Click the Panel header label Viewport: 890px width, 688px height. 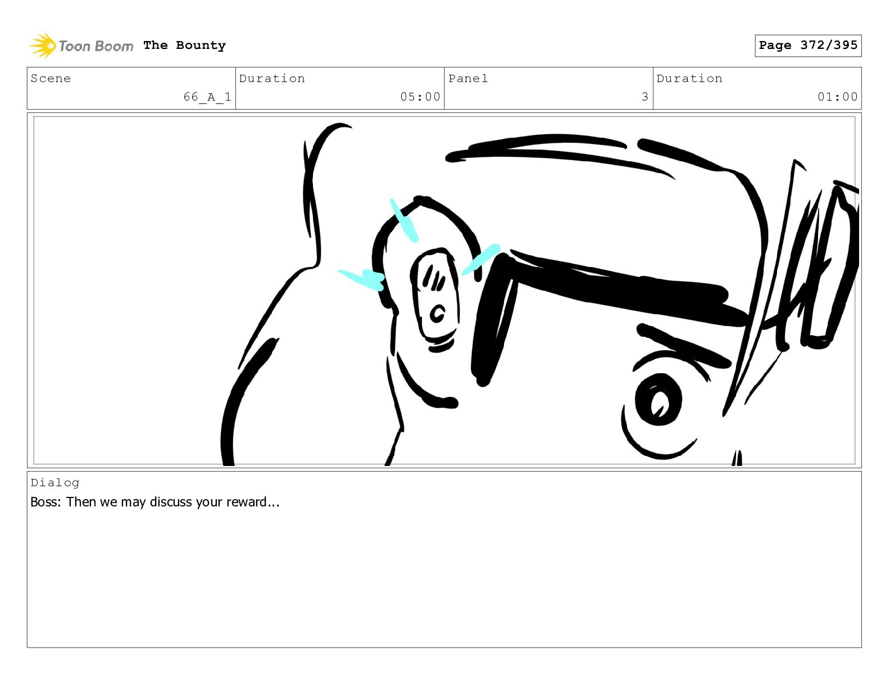pyautogui.click(x=468, y=78)
